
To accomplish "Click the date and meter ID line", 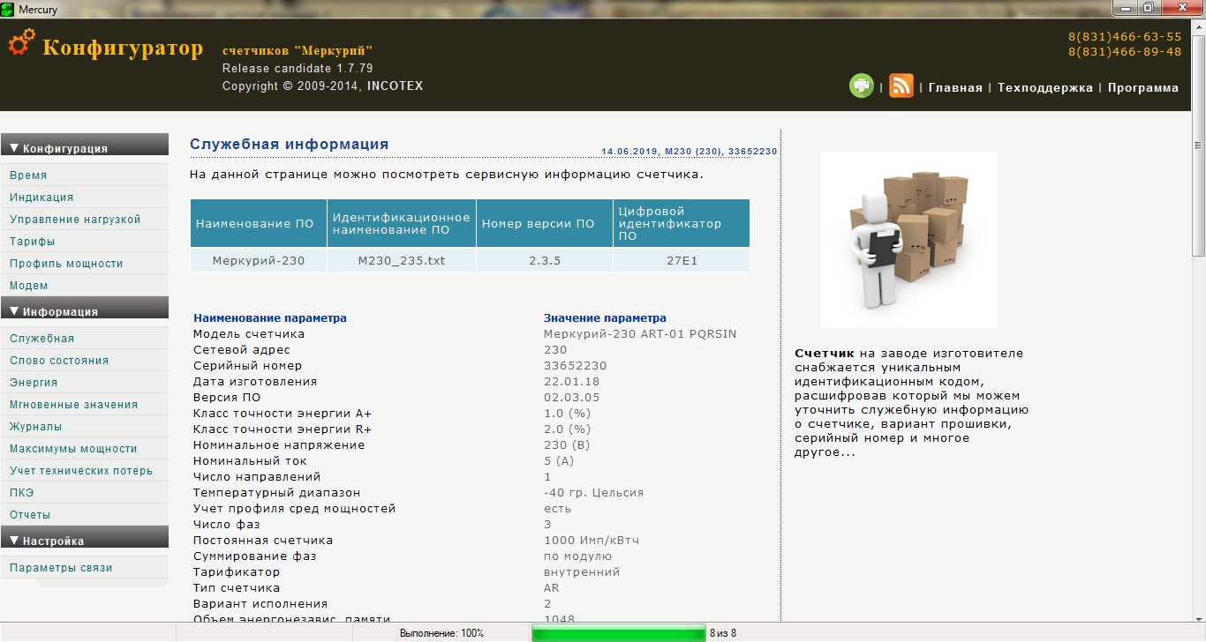I will point(689,152).
